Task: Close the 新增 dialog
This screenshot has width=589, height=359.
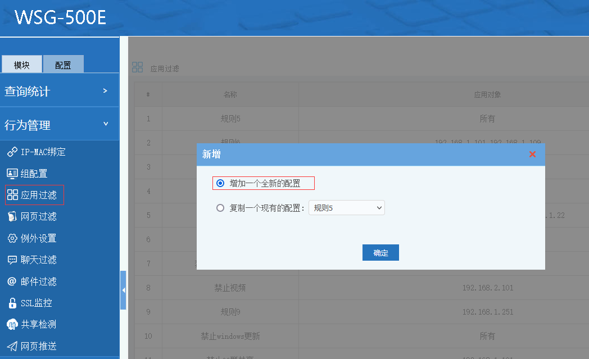Action: [x=532, y=154]
